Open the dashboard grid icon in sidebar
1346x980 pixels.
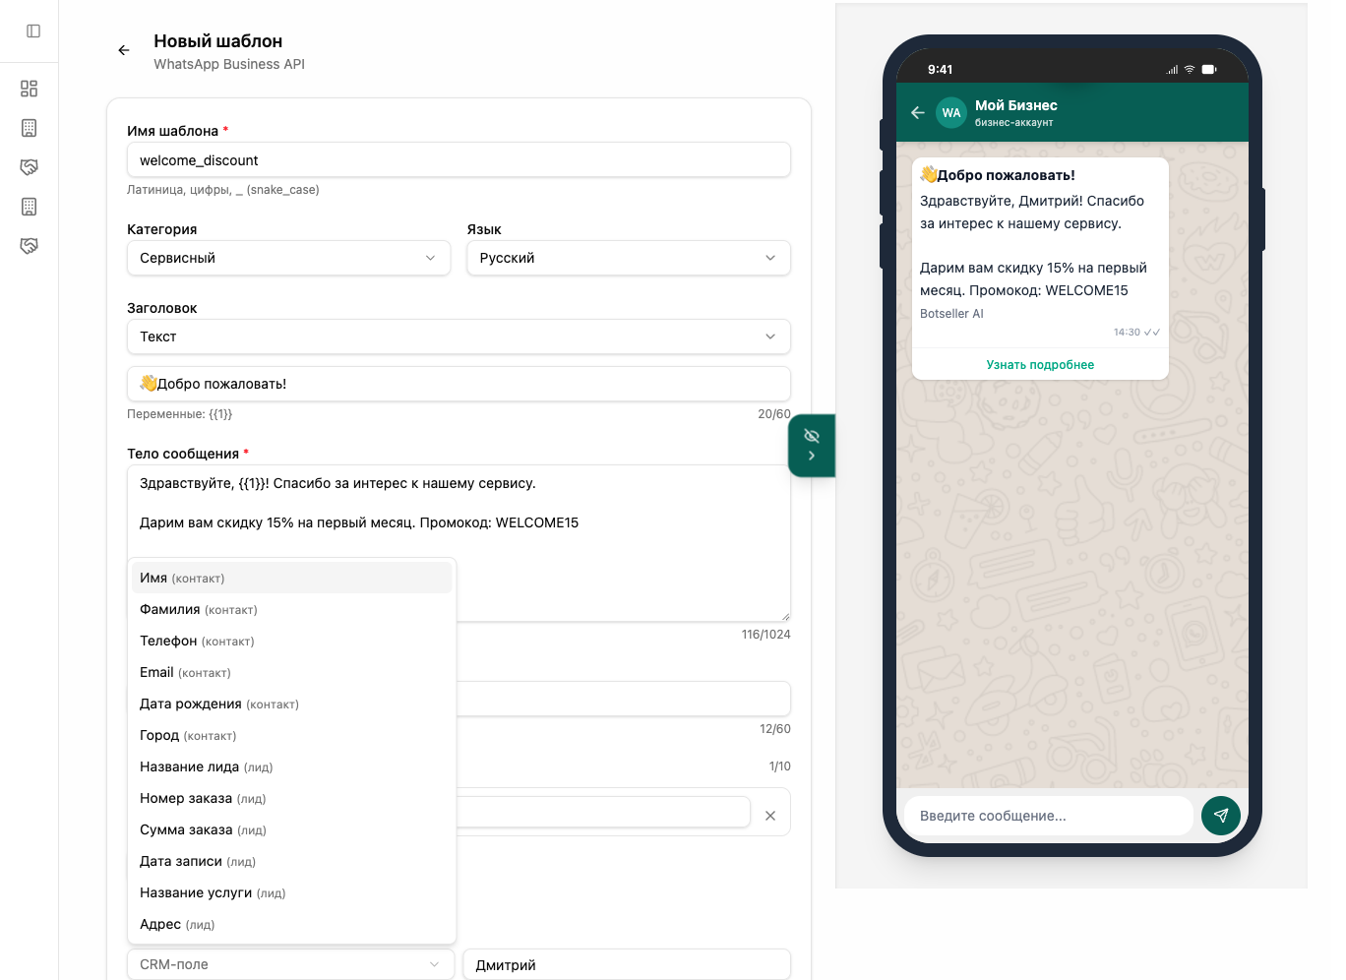pos(30,89)
